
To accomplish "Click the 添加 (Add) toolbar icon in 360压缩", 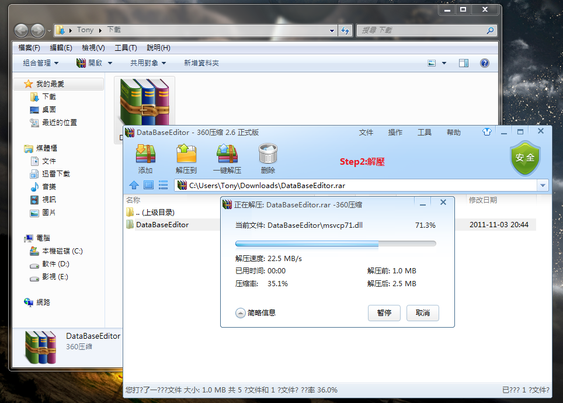I will pos(145,158).
